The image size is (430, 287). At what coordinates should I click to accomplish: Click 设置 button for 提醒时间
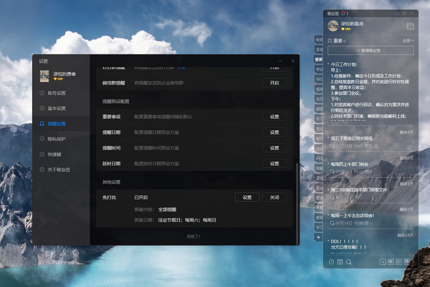[275, 148]
